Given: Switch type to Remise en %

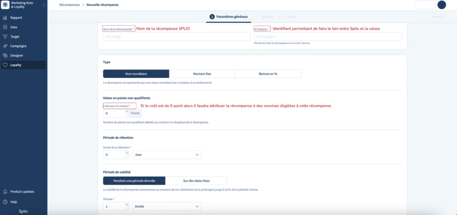Looking at the screenshot, I should (268, 74).
